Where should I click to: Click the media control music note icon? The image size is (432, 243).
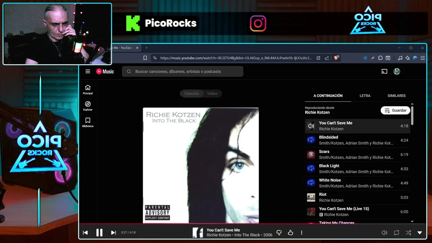click(x=400, y=58)
